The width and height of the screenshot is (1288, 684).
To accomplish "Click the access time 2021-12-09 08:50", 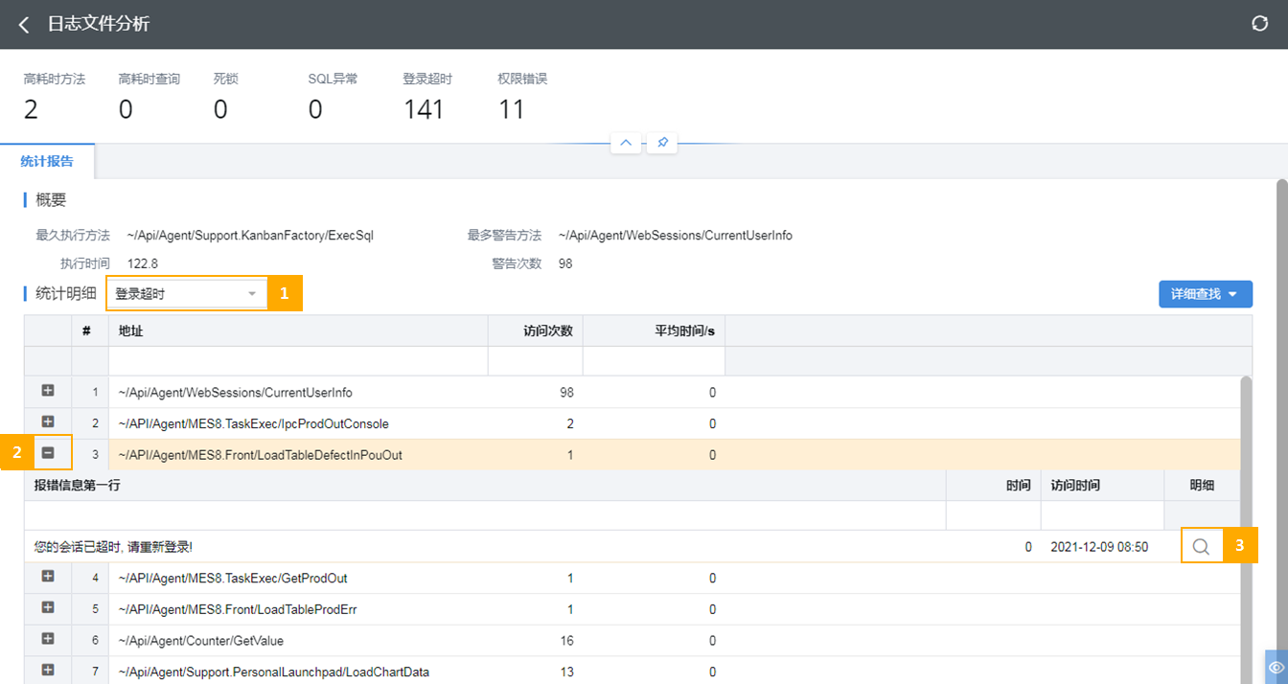I will (1099, 547).
